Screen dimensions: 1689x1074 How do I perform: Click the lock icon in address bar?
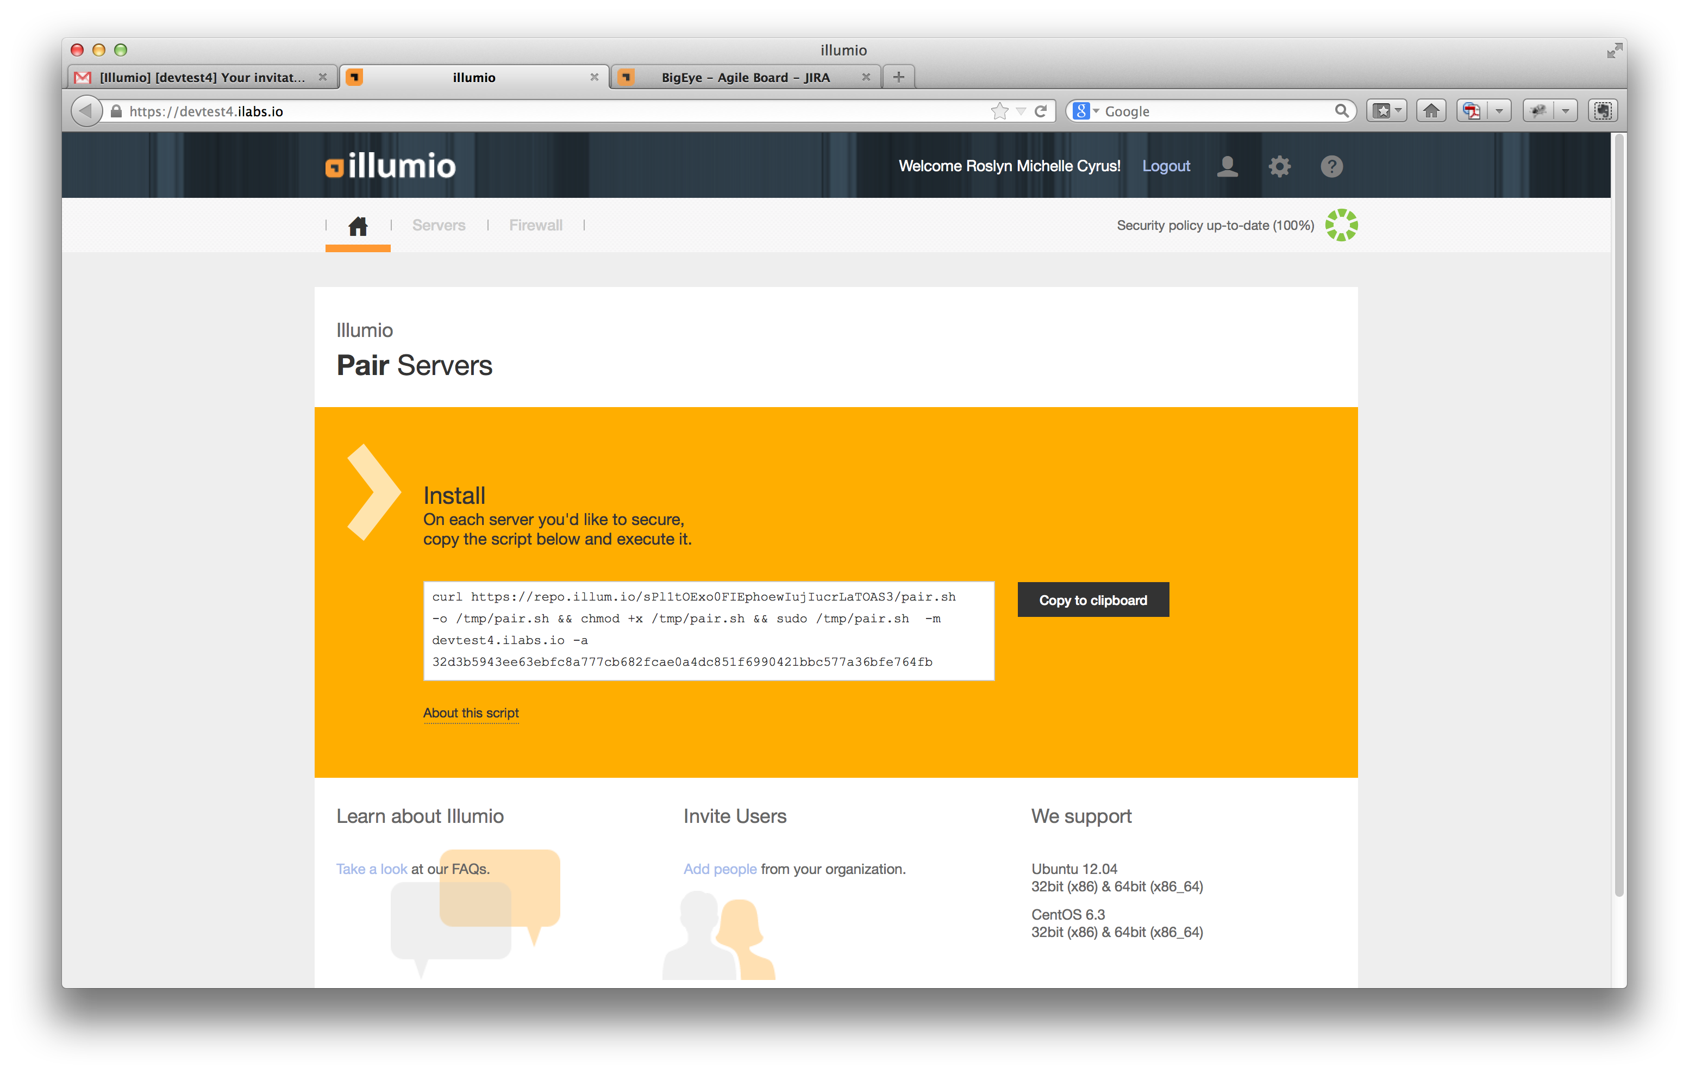coord(116,111)
